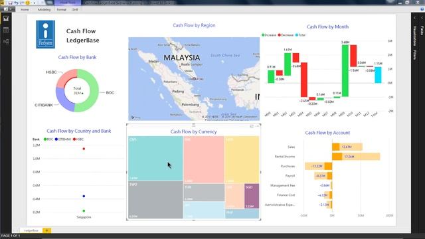This screenshot has width=425, height=239.
Task: Select the Cash Flow by Region map title
Action: [194, 25]
